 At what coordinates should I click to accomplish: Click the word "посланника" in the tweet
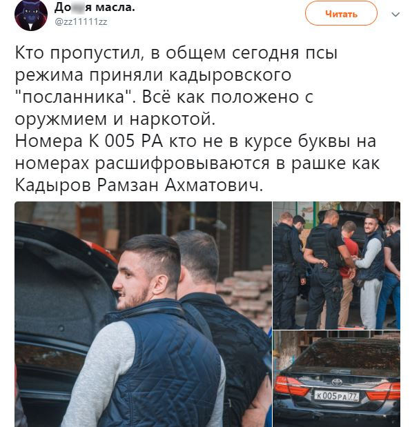73,97
